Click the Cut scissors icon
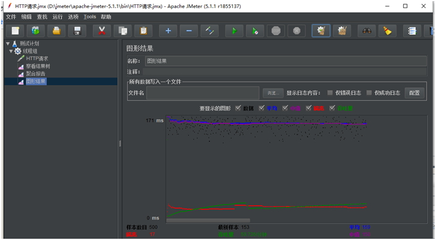Viewport: 436px width, 240px height. (x=102, y=31)
